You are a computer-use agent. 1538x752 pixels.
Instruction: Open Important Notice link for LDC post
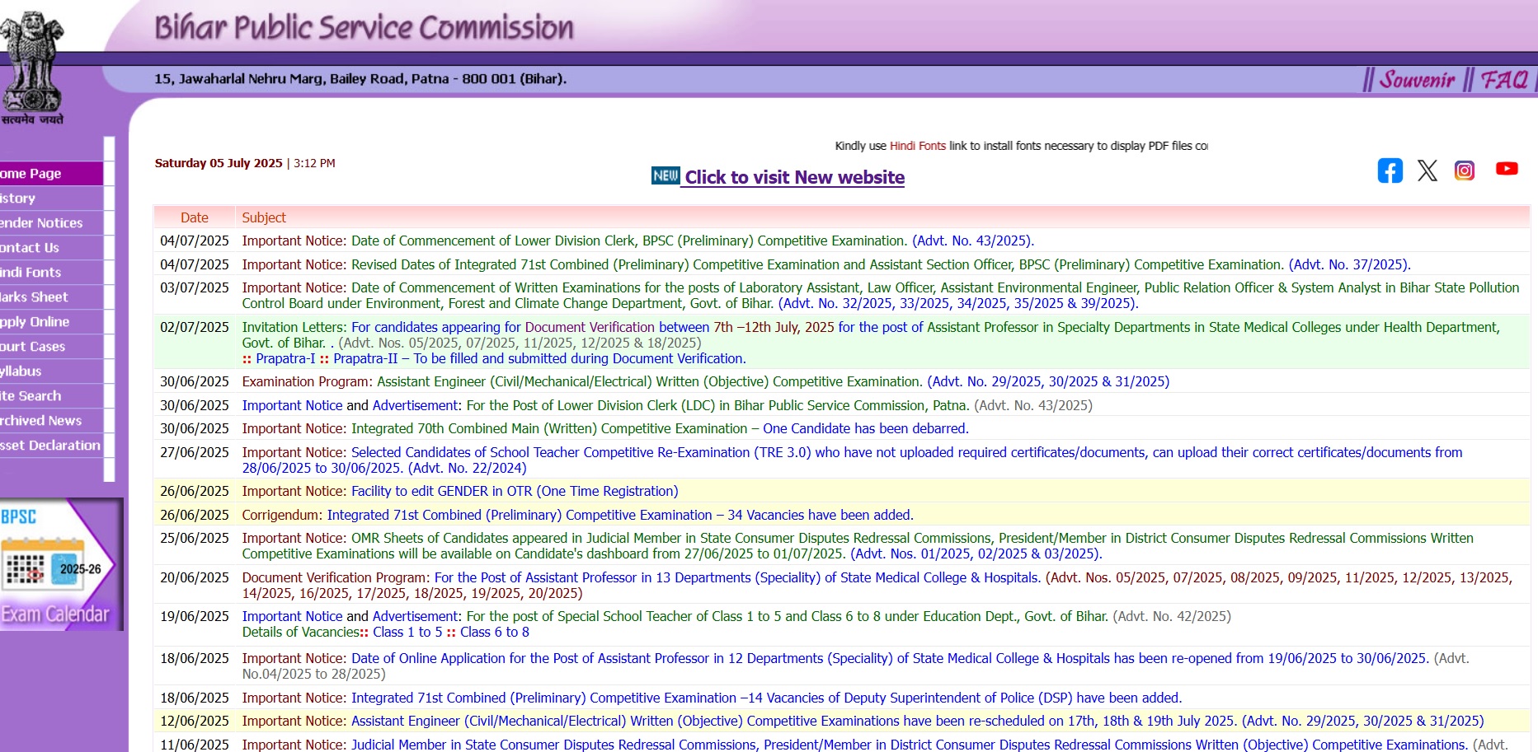[292, 405]
